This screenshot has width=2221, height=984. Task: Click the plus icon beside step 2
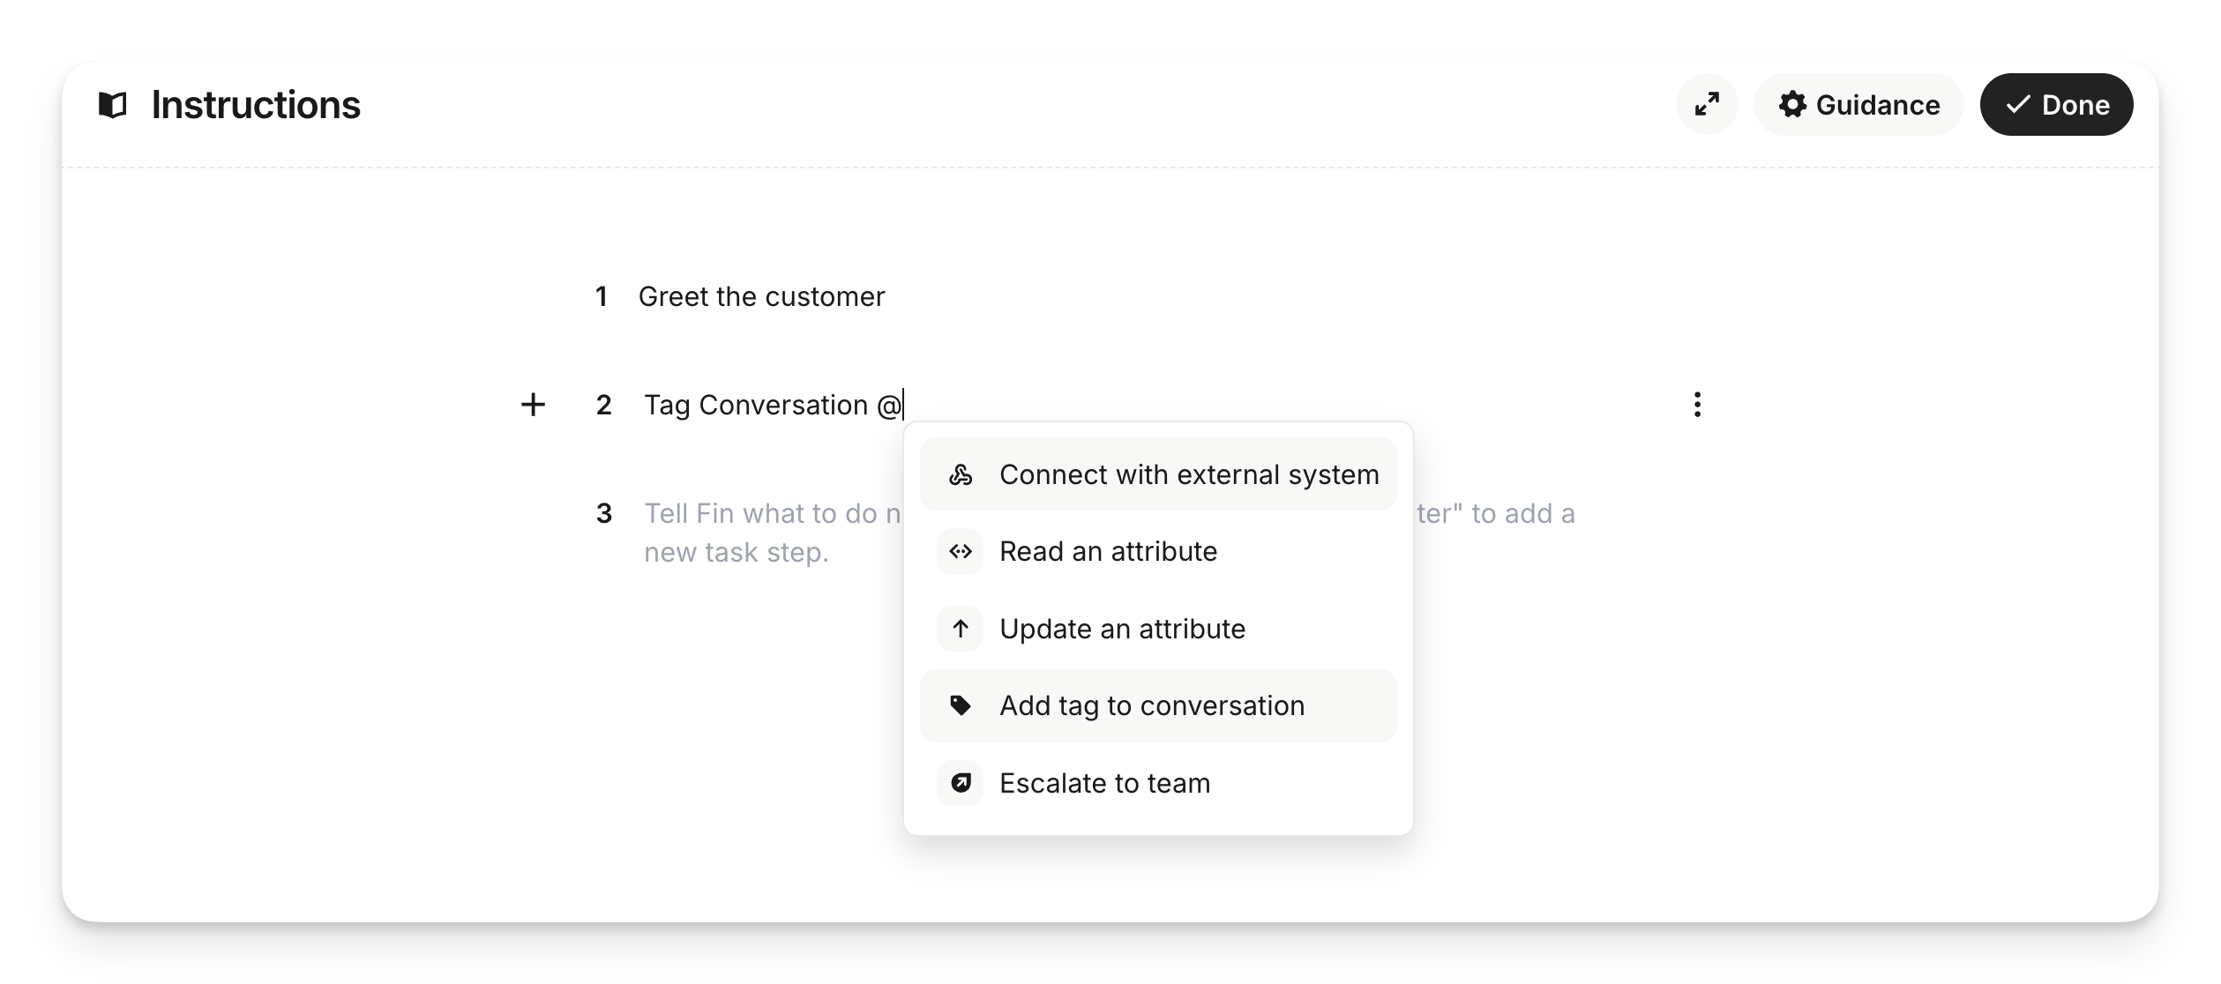tap(533, 405)
